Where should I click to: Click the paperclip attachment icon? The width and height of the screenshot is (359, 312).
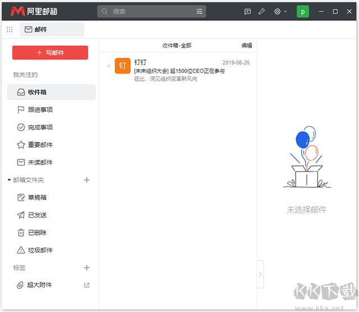[20, 285]
